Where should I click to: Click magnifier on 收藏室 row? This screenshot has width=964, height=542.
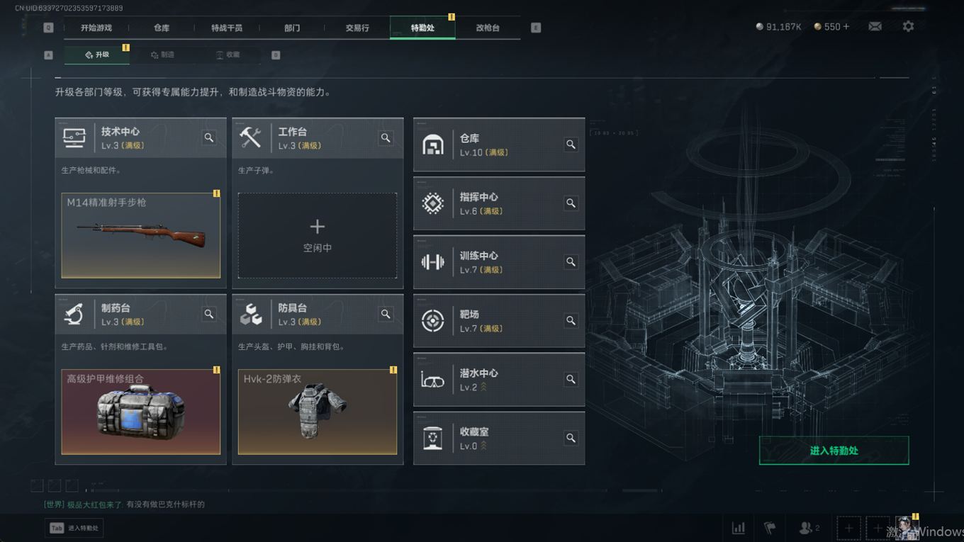pyautogui.click(x=571, y=439)
